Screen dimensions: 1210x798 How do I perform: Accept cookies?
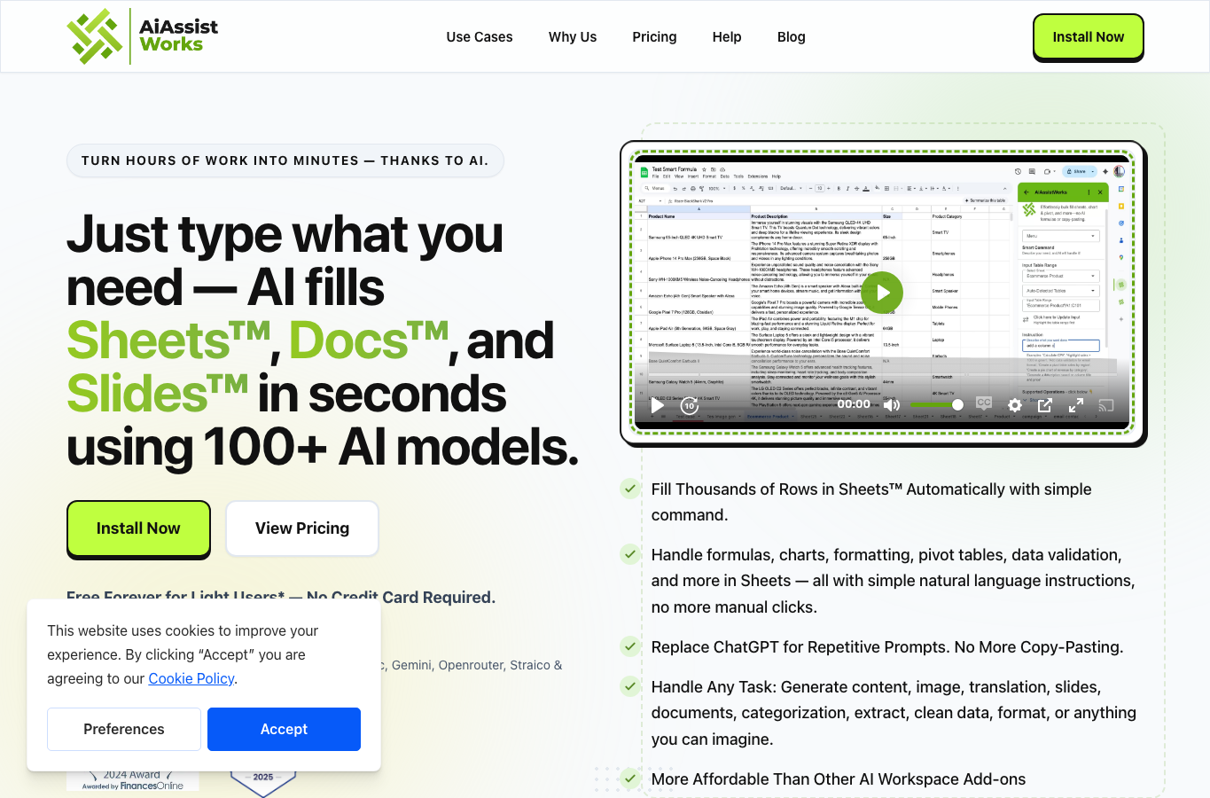(284, 729)
